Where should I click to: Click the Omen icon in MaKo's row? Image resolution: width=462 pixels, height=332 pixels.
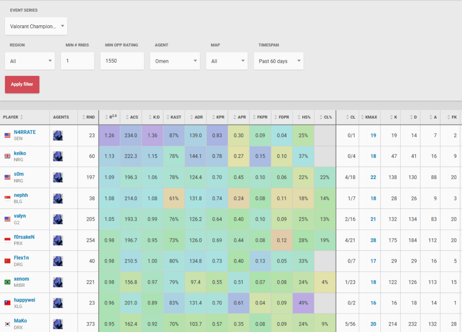pyautogui.click(x=58, y=323)
